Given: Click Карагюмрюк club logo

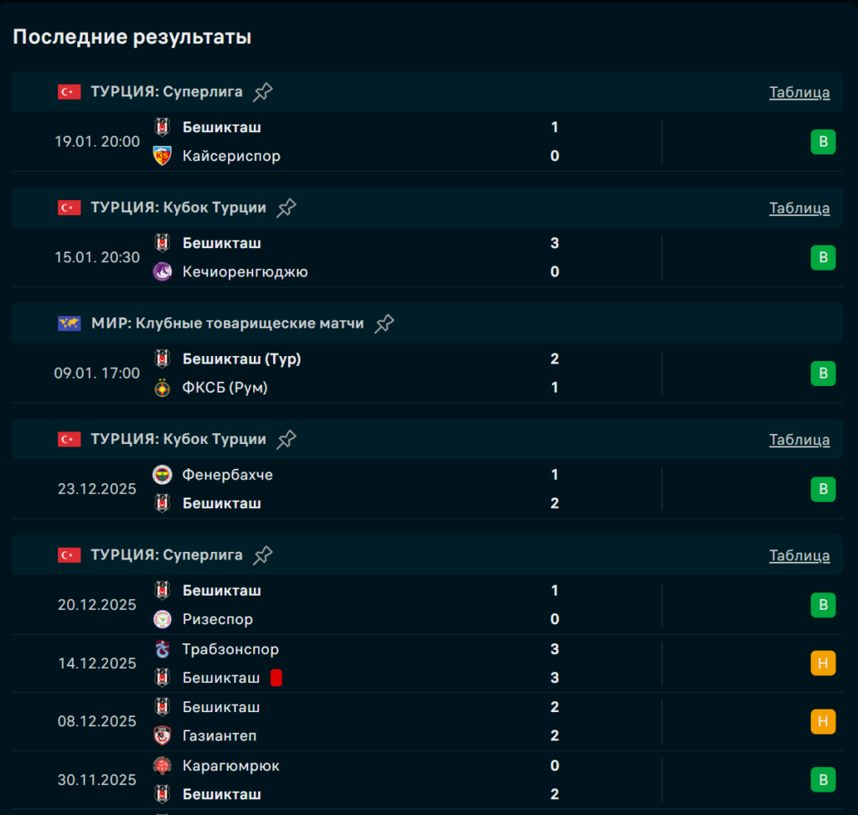Looking at the screenshot, I should [163, 766].
